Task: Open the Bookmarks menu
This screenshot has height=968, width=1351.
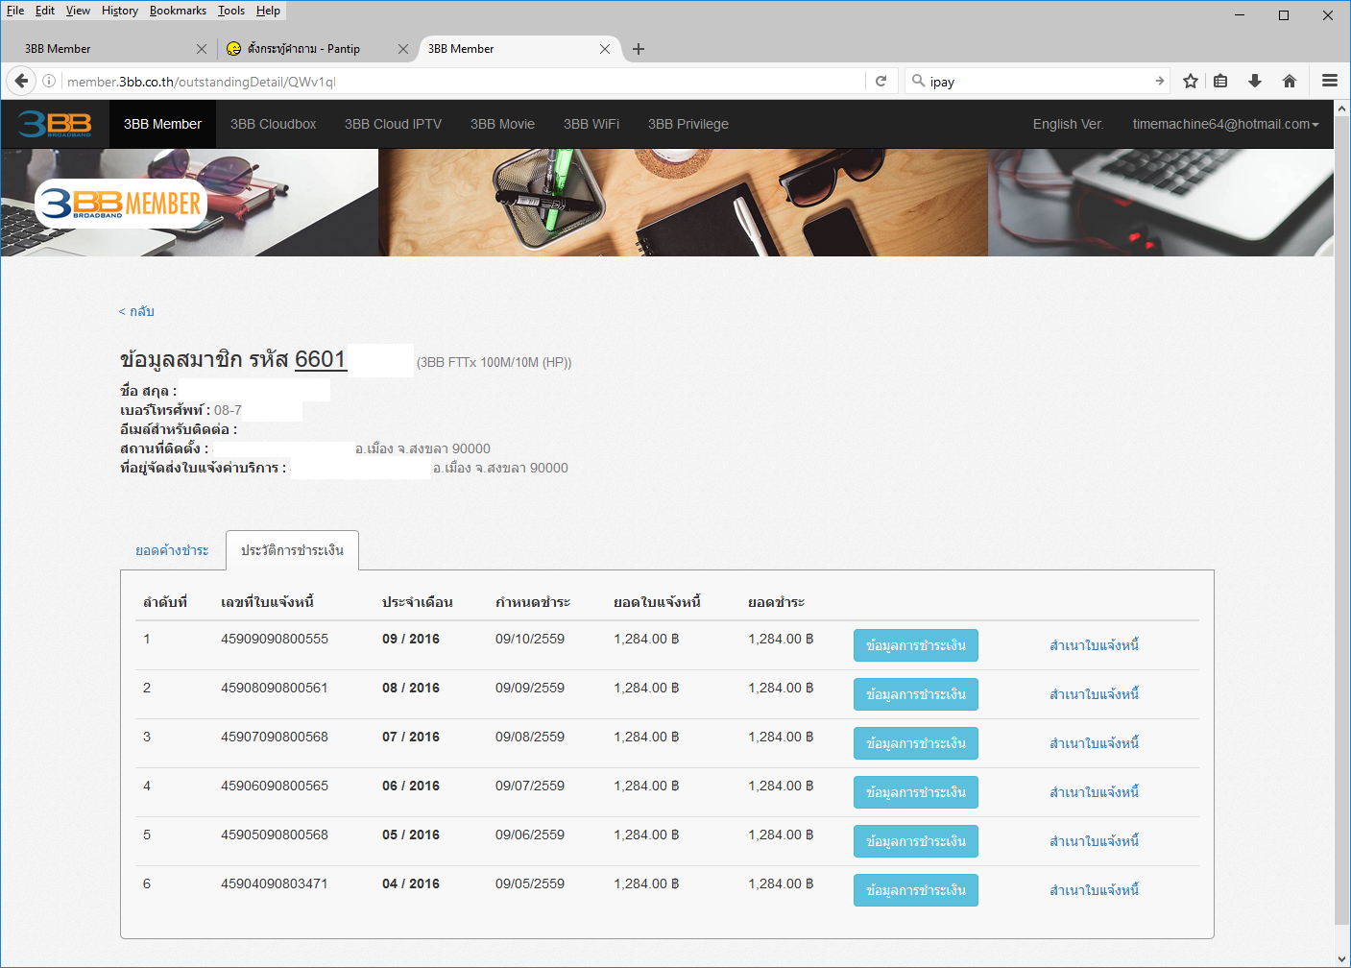Action: (178, 11)
